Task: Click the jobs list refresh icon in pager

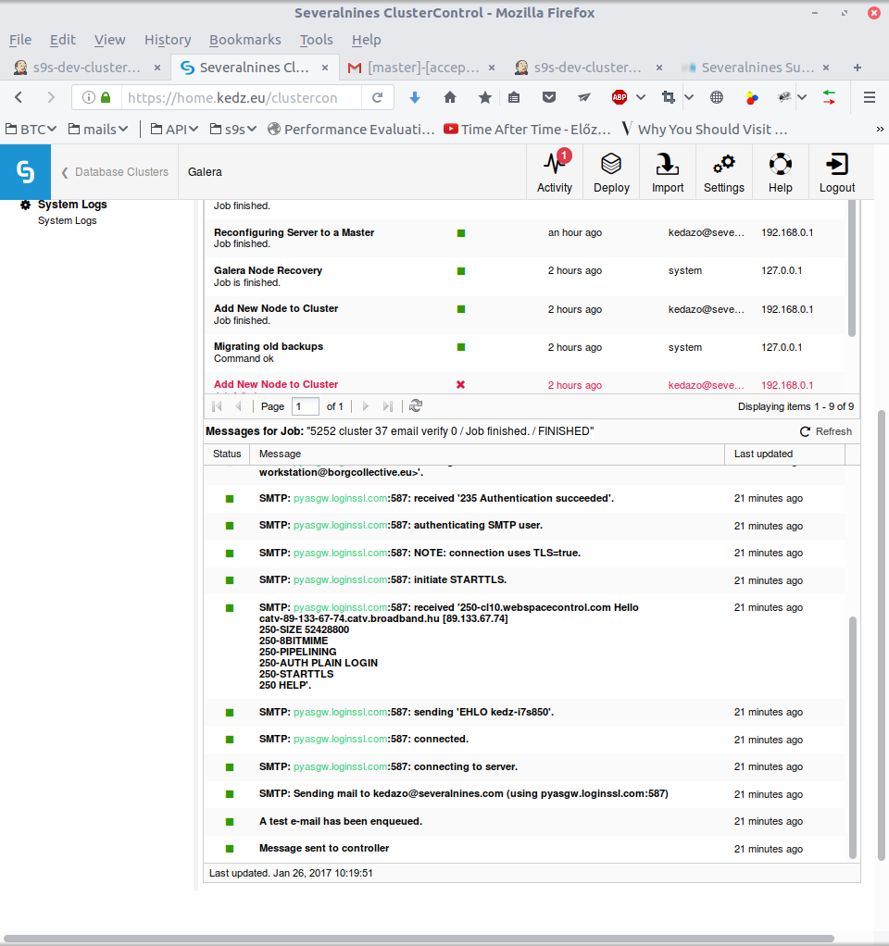Action: click(x=415, y=406)
